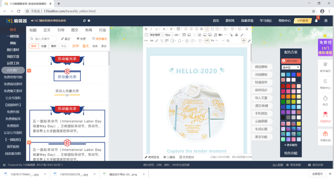Insert a table via toolbar icon

coord(184,35)
